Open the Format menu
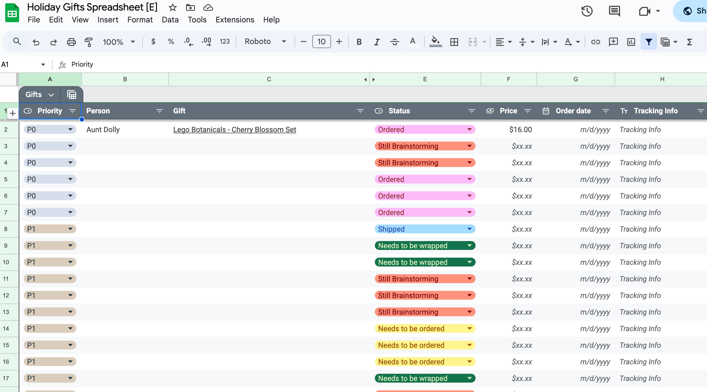707x392 pixels. (x=140, y=20)
